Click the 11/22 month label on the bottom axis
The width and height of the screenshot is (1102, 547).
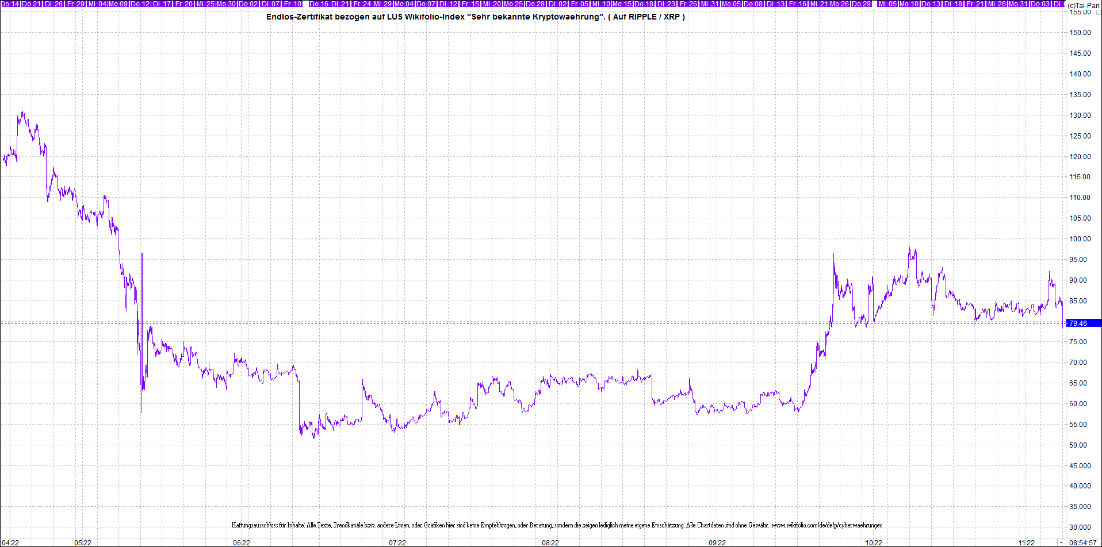pyautogui.click(x=1027, y=542)
